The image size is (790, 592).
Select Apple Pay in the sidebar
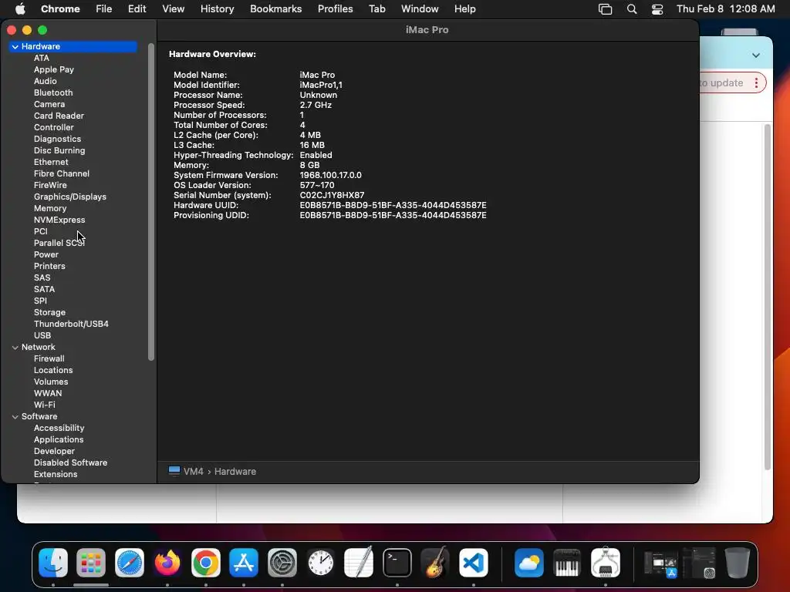[x=54, y=69]
